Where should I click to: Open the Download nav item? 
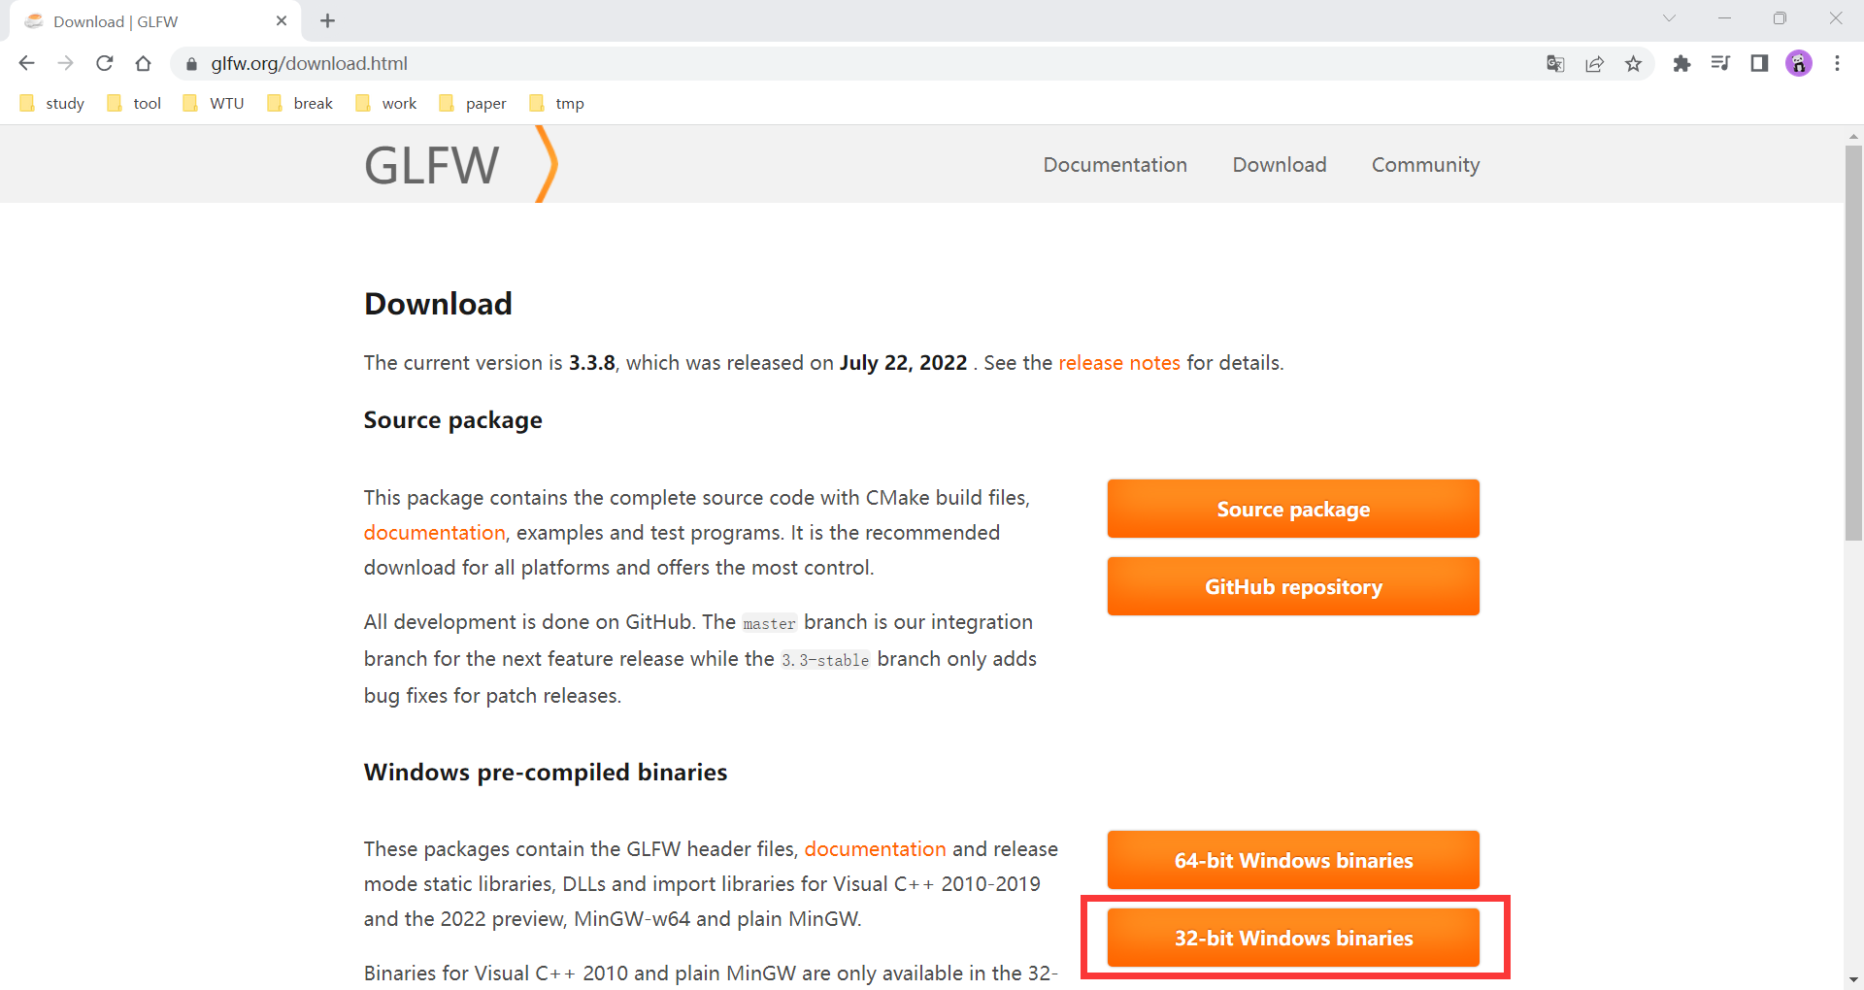(x=1279, y=165)
